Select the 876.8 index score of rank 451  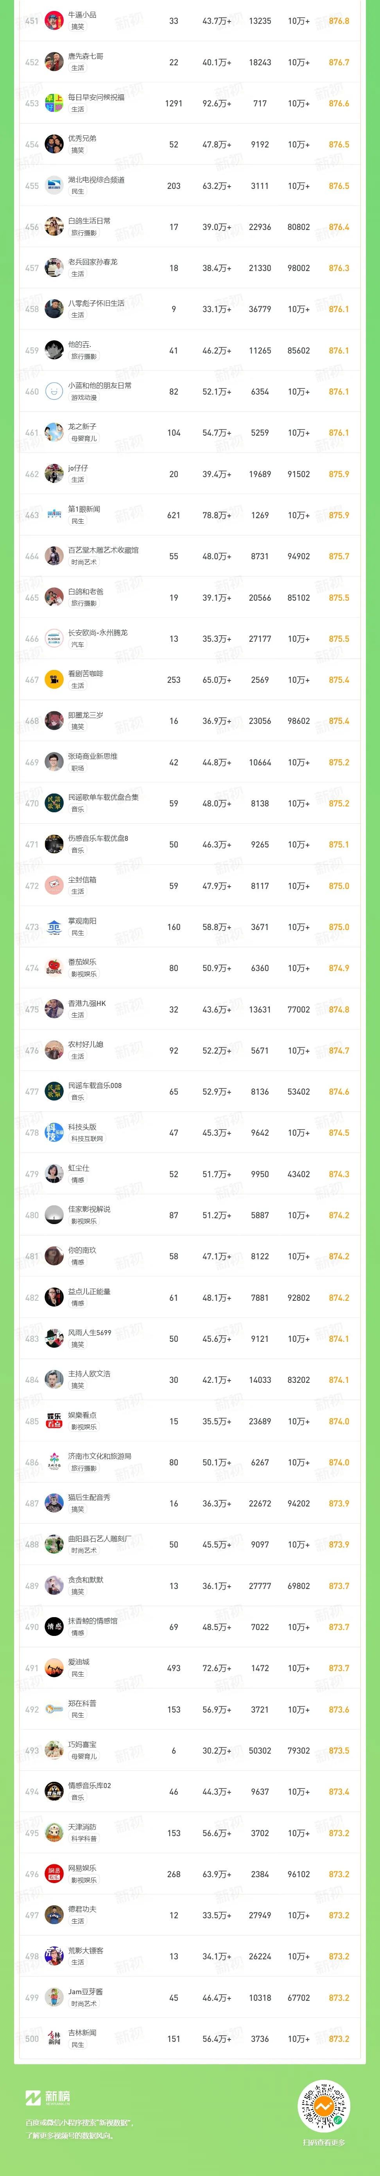tap(339, 21)
